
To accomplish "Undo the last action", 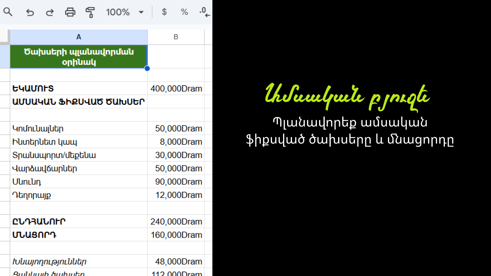I will [30, 12].
